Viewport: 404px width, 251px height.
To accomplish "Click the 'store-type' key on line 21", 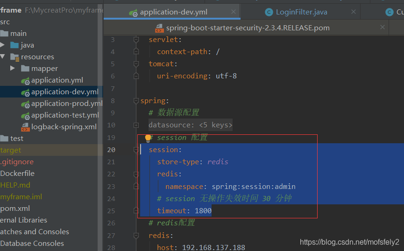I will (178, 162).
